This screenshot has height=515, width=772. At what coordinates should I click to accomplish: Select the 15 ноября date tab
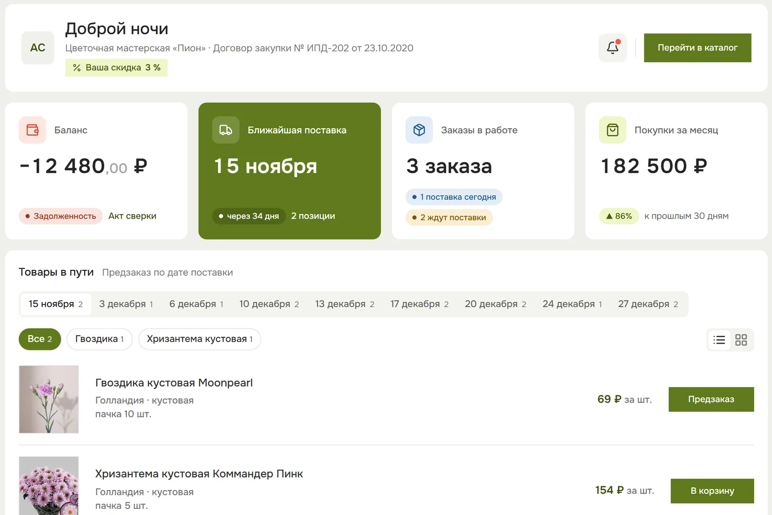[56, 304]
